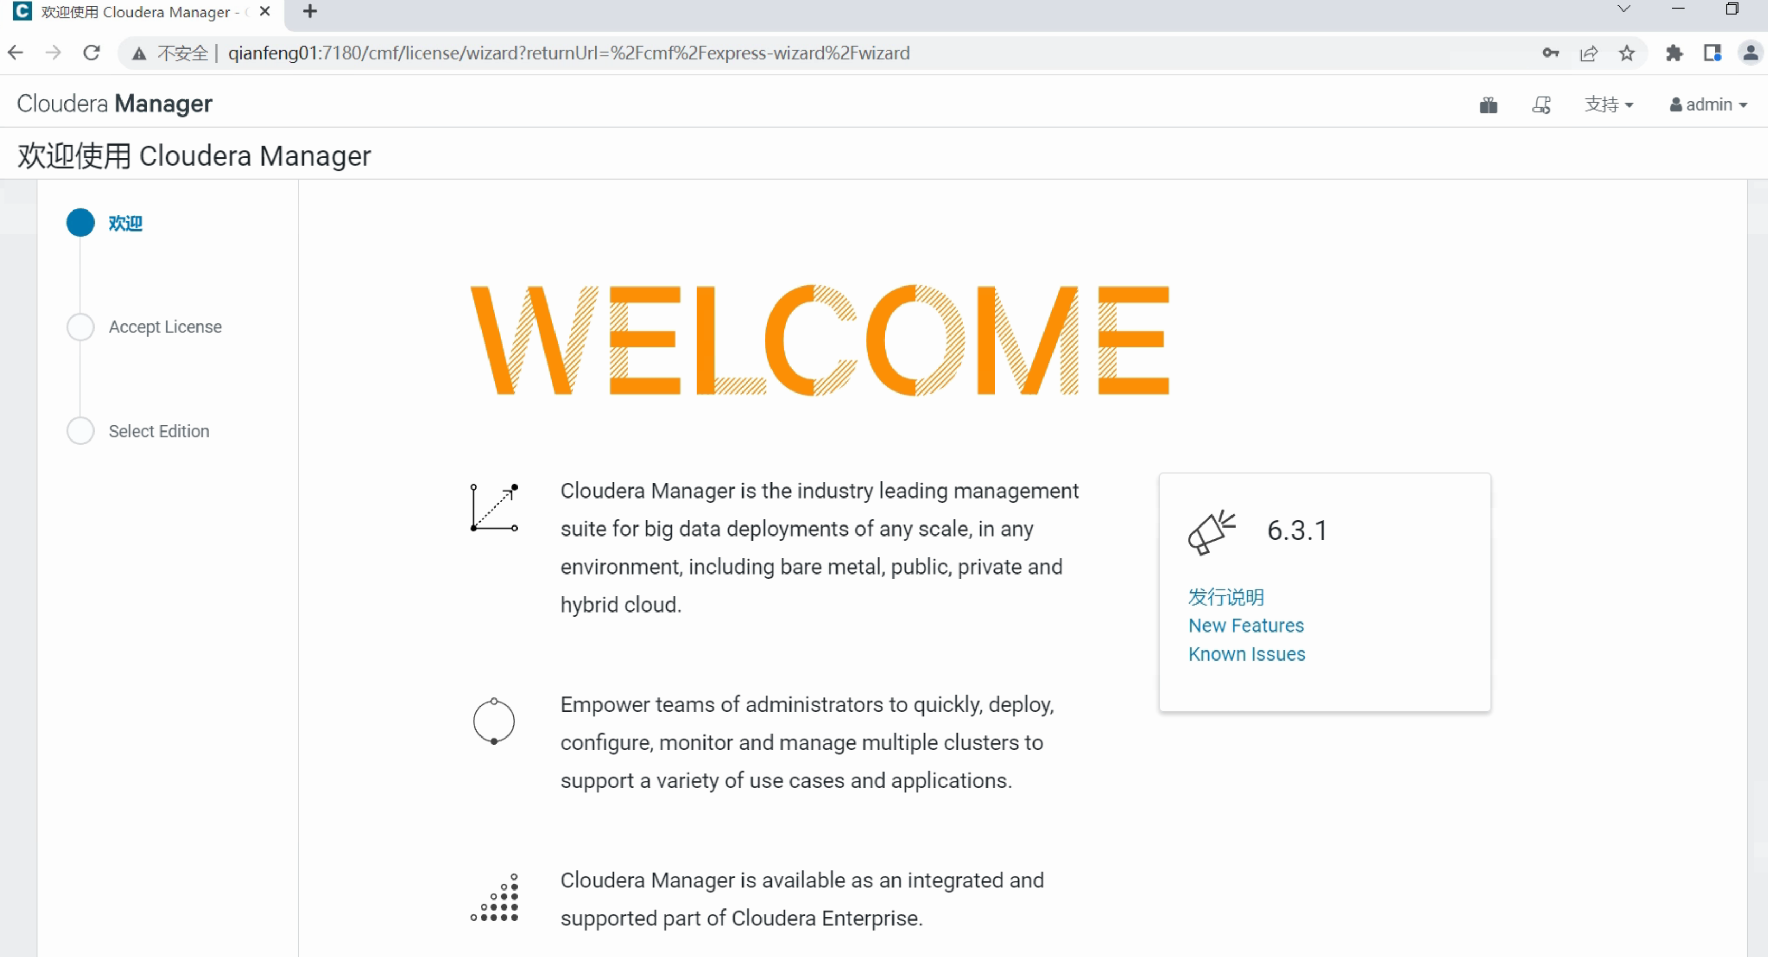This screenshot has width=1768, height=957.
Task: Click the browser reload icon
Action: coord(91,53)
